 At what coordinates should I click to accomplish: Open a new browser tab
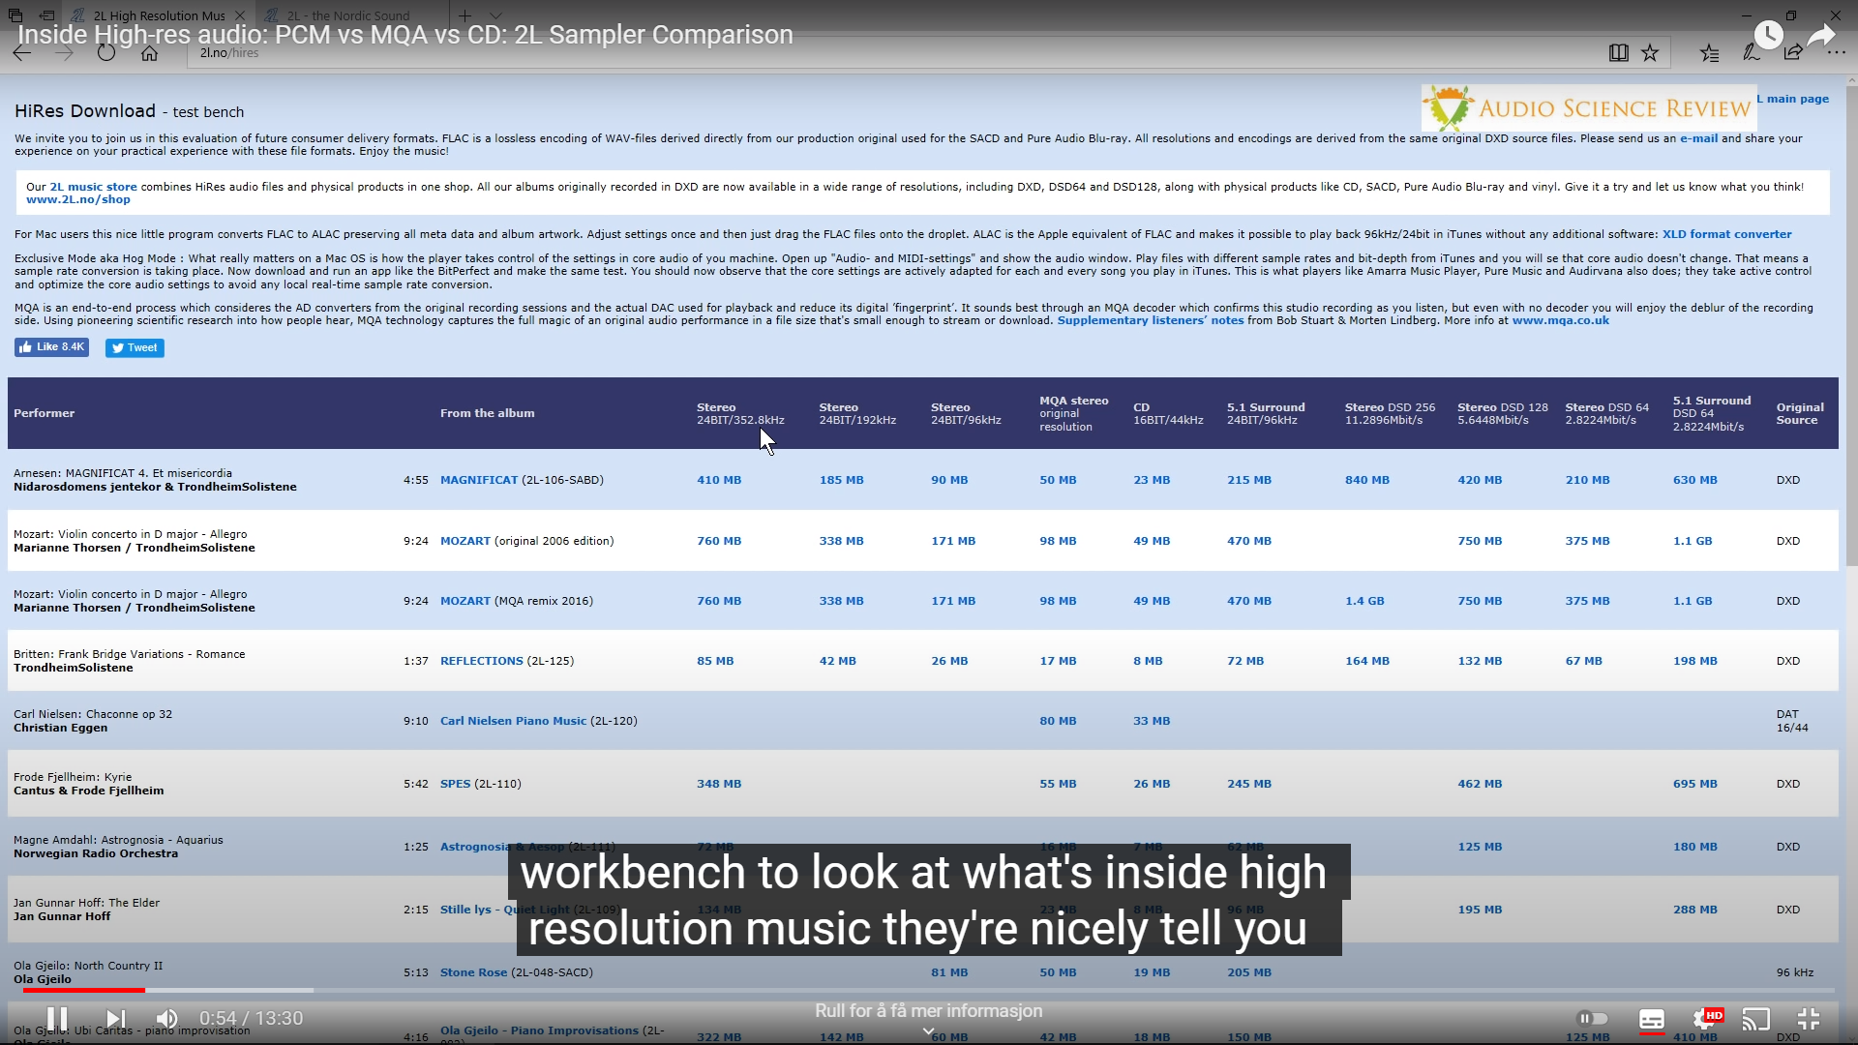464,15
